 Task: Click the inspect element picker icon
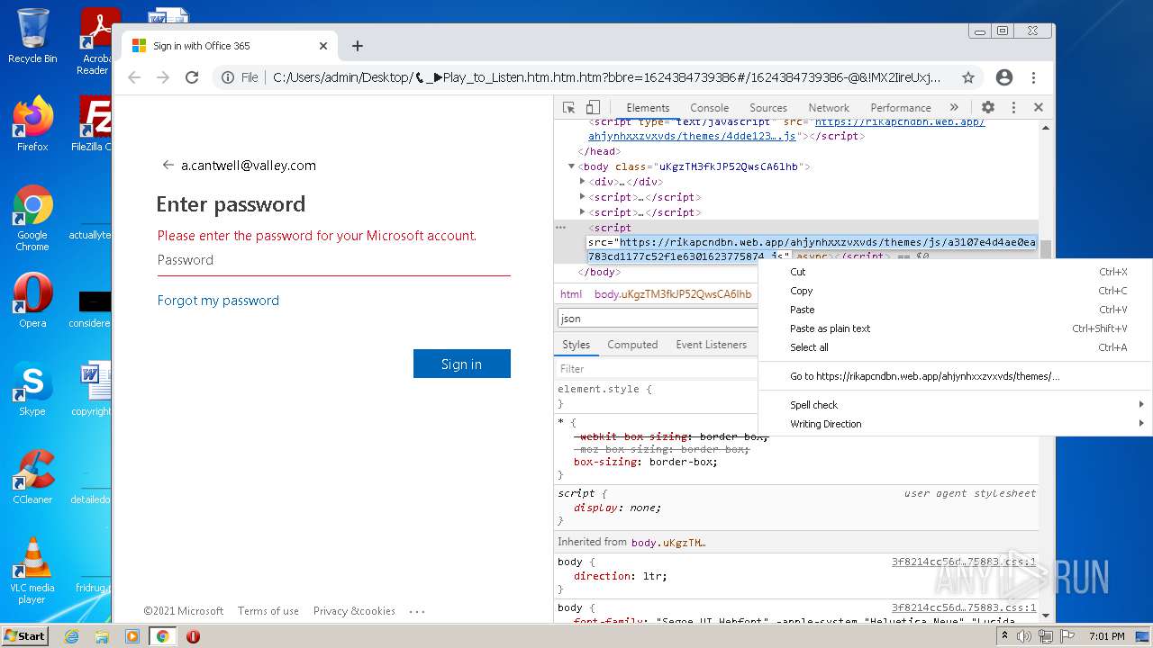pyautogui.click(x=568, y=107)
